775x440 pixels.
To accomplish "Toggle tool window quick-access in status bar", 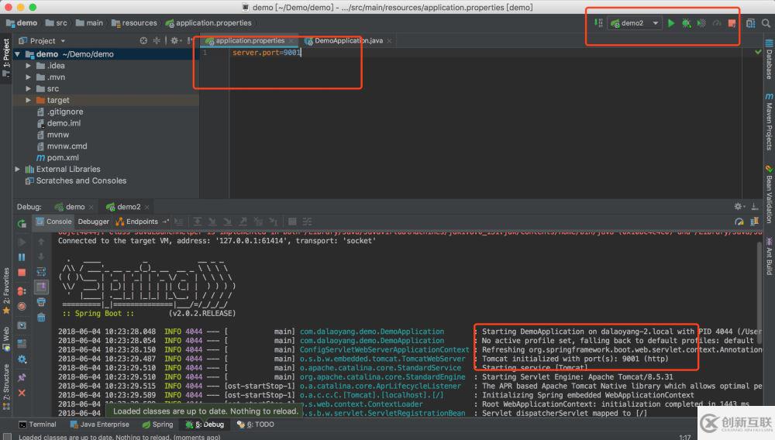I will [x=8, y=437].
